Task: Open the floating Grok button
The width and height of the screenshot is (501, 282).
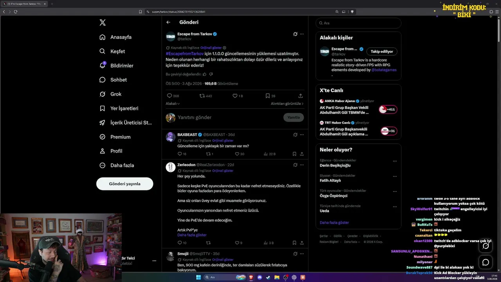Action: click(486, 246)
